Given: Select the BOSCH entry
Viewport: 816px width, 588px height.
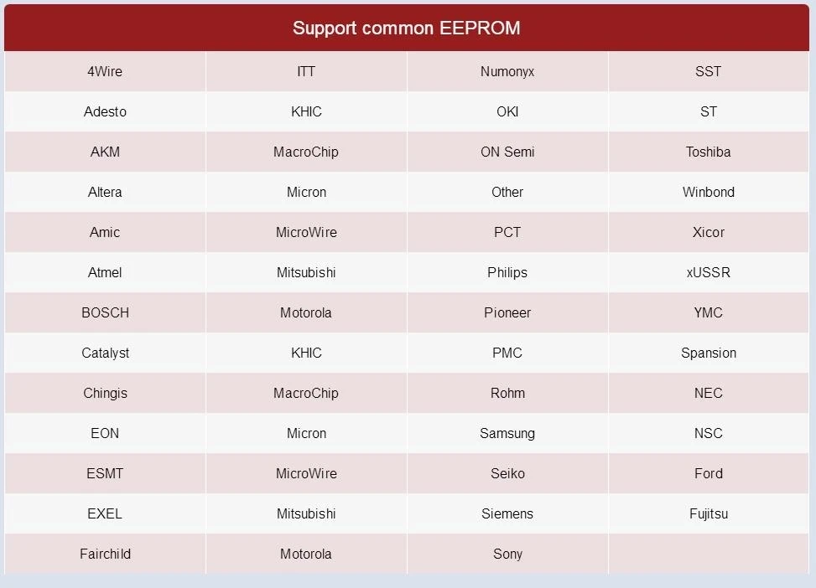Looking at the screenshot, I should tap(105, 312).
